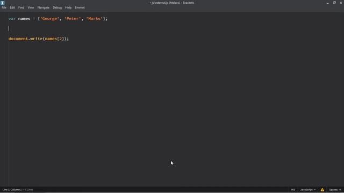Minimize the Brackets window
This screenshot has height=193, width=344.
pyautogui.click(x=327, y=3)
